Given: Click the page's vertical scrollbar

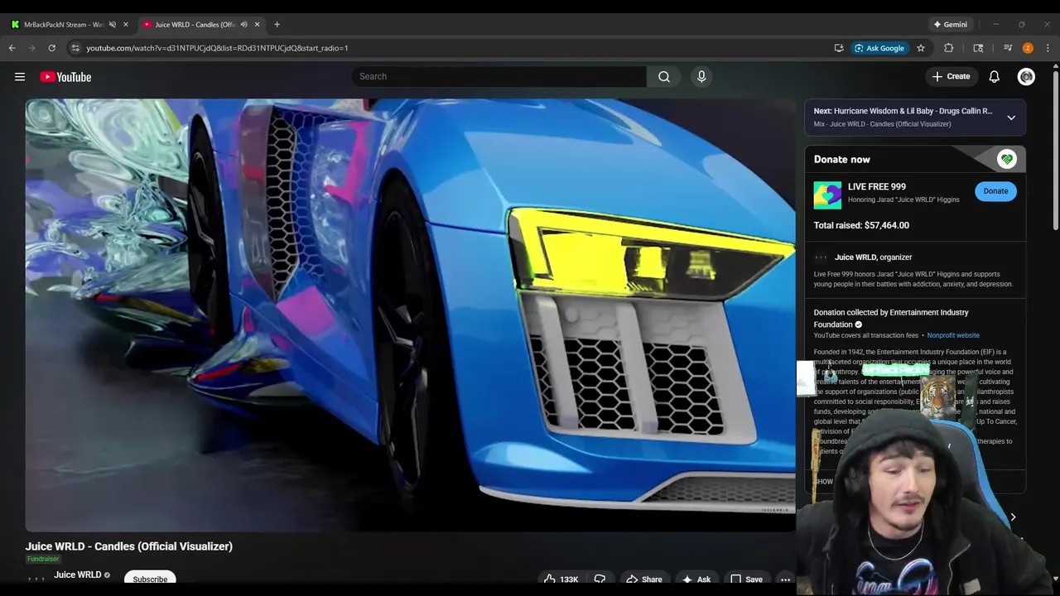Looking at the screenshot, I should tap(1054, 149).
